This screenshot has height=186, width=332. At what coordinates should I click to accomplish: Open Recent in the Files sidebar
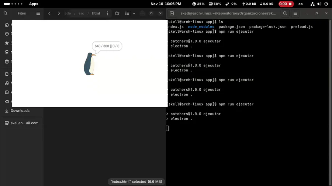pyautogui.click(x=7, y=34)
